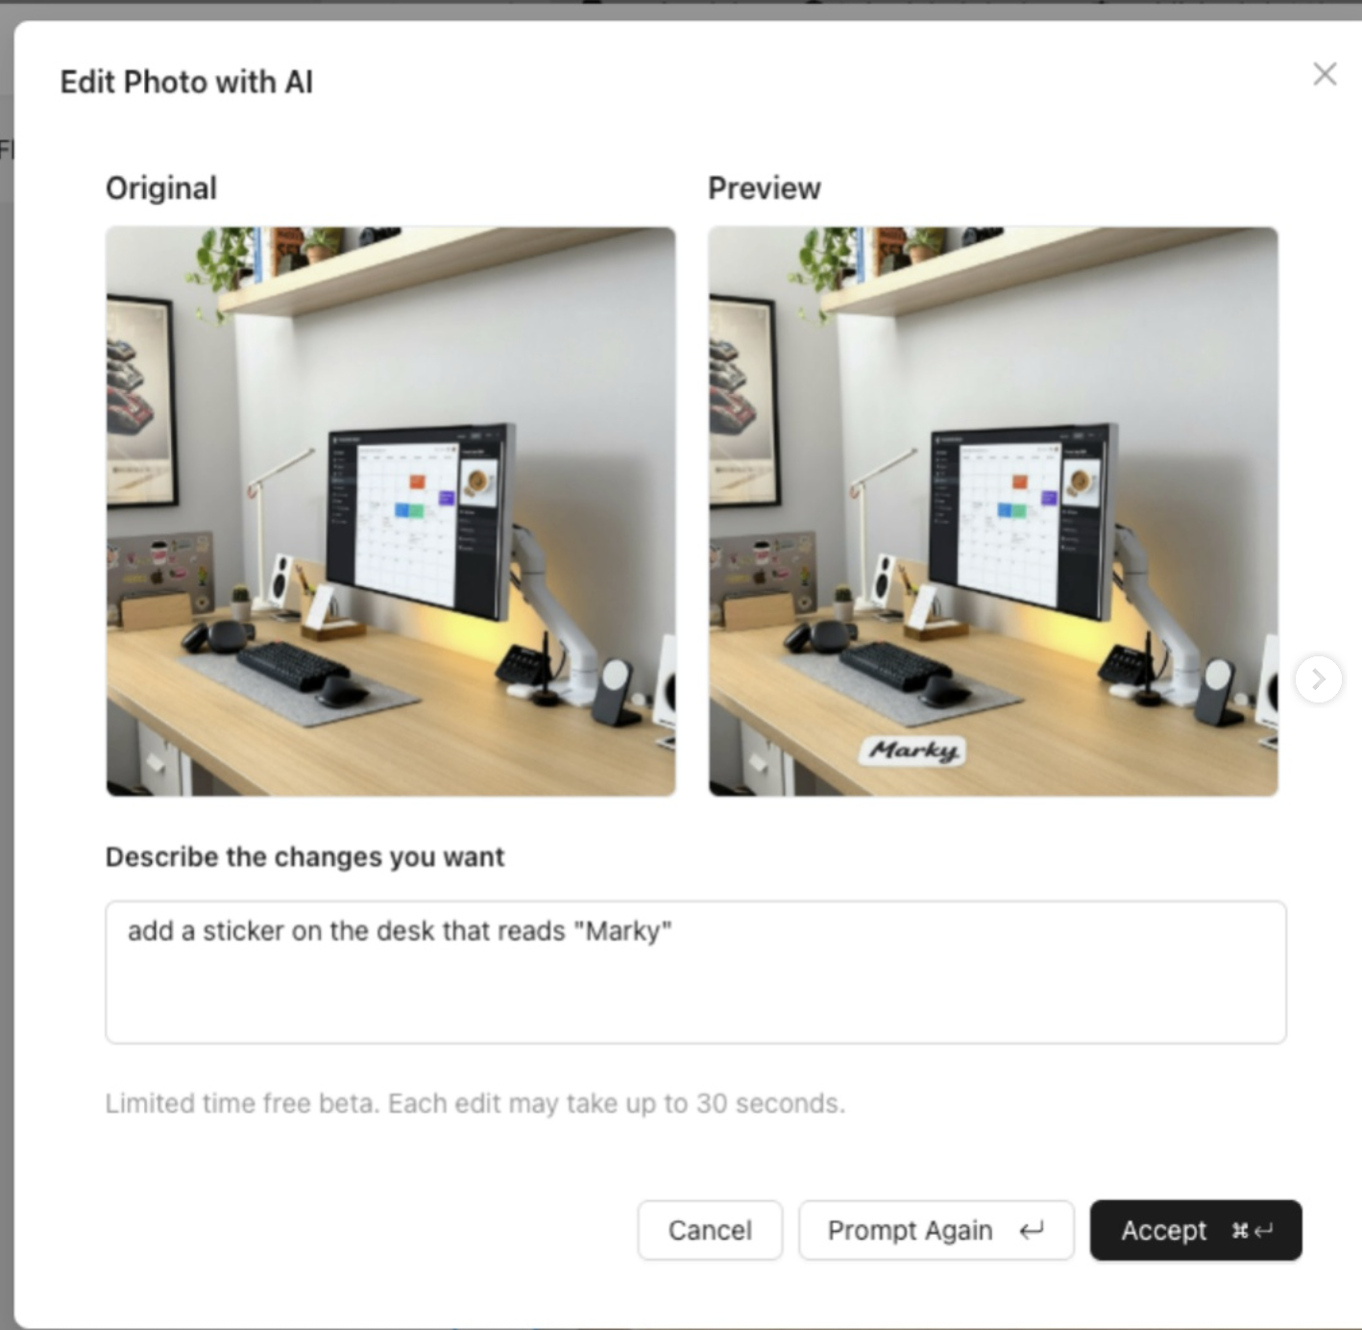Click the Original heading label

[x=161, y=188]
